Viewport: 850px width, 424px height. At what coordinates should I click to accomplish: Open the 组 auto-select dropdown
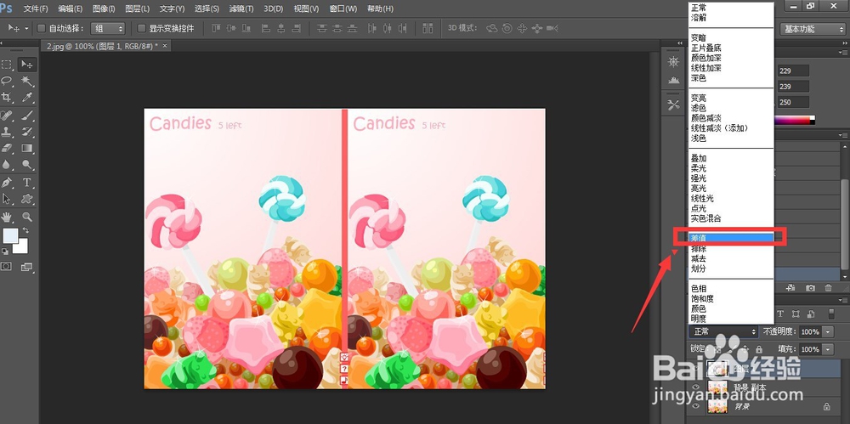[x=108, y=28]
